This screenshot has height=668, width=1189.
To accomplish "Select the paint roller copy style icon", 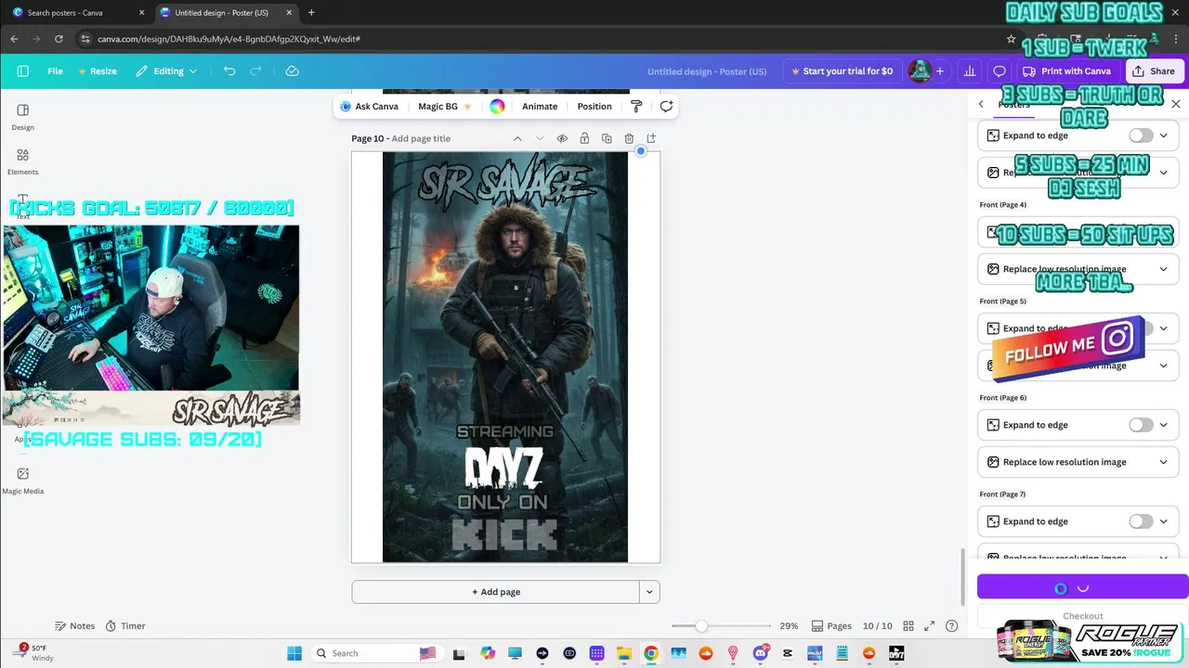I will tap(636, 107).
